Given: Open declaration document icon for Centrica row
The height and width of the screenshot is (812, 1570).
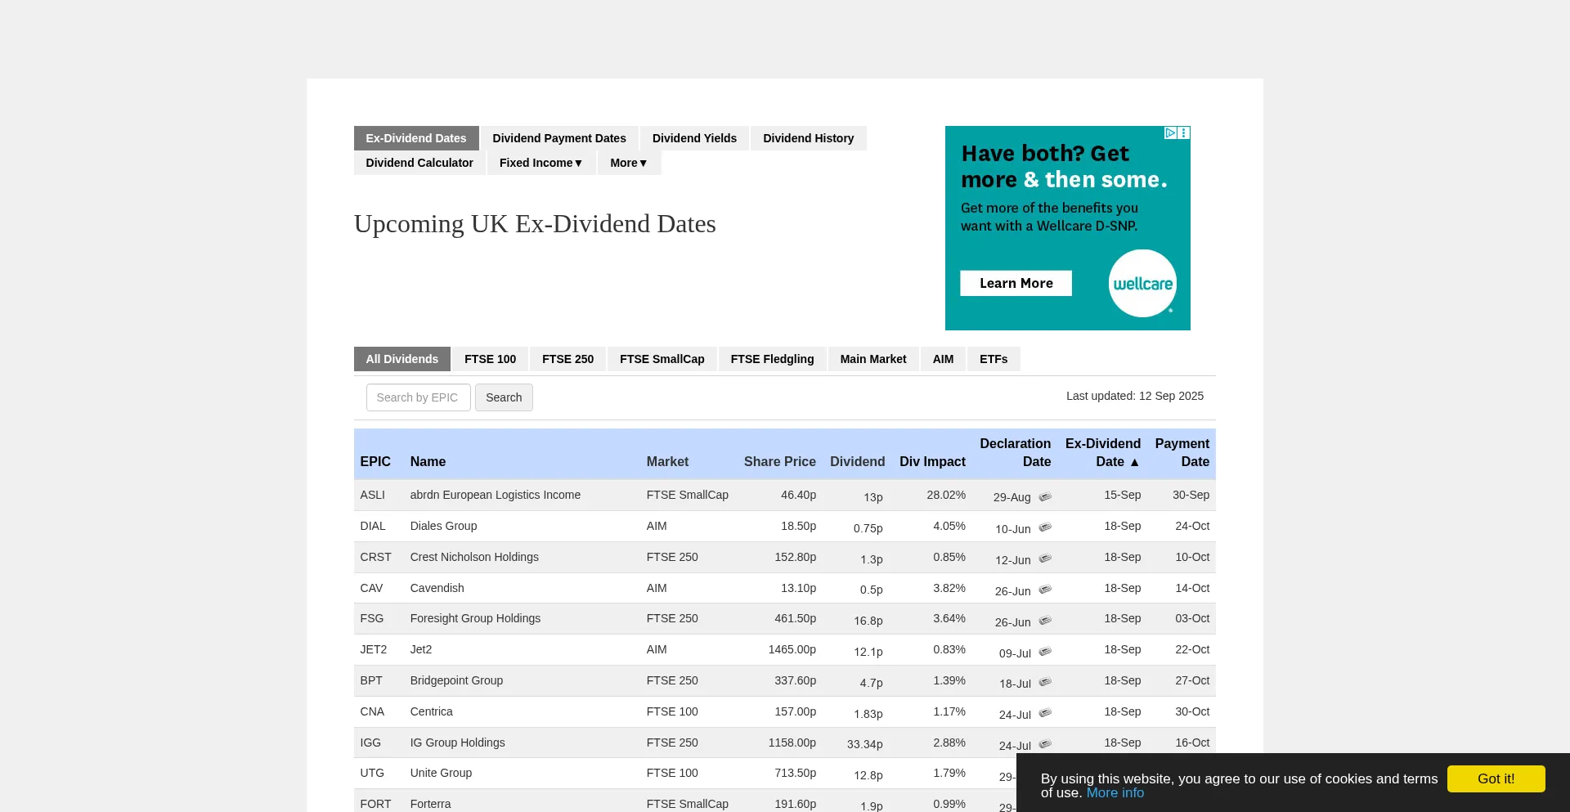Looking at the screenshot, I should (1045, 714).
